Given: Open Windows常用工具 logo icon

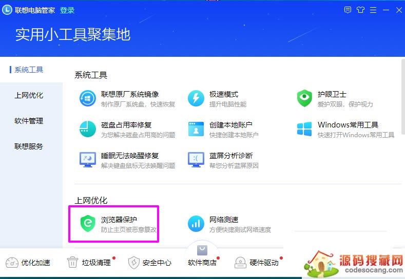Looking at the screenshot, I should point(304,129).
